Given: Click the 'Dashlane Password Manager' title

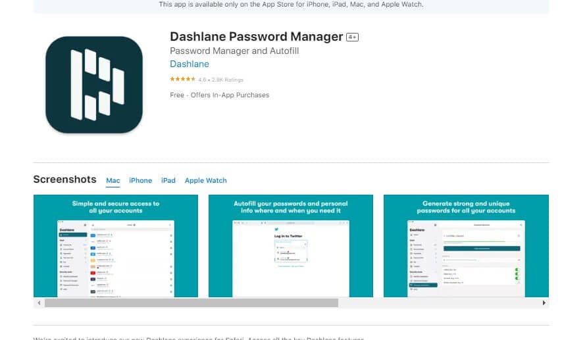Looking at the screenshot, I should click(x=257, y=37).
